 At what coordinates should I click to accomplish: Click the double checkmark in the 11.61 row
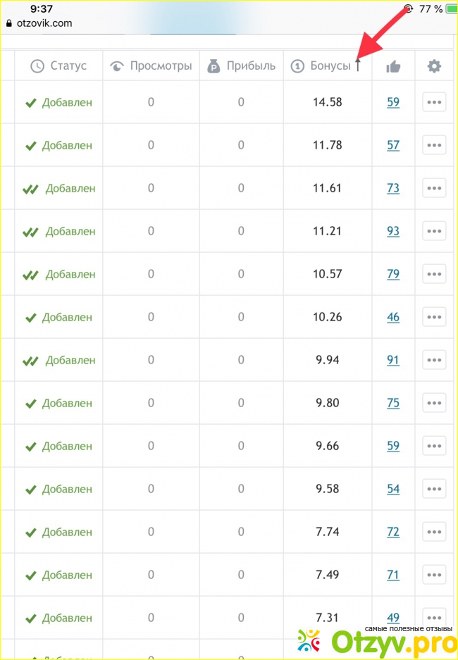click(30, 189)
